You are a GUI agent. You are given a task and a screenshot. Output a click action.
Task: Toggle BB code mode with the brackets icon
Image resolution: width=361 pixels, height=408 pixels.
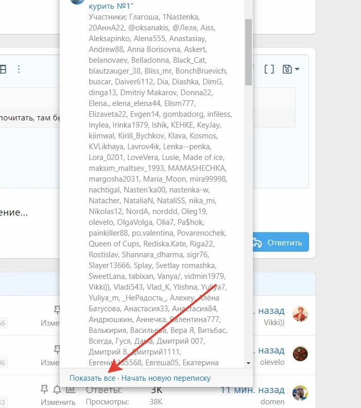[x=269, y=69]
